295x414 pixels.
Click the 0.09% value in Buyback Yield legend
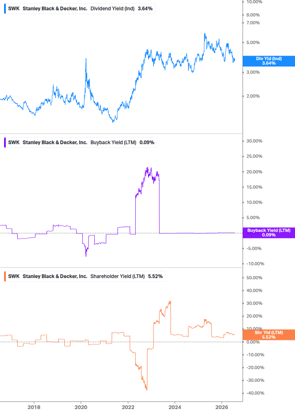(147, 142)
